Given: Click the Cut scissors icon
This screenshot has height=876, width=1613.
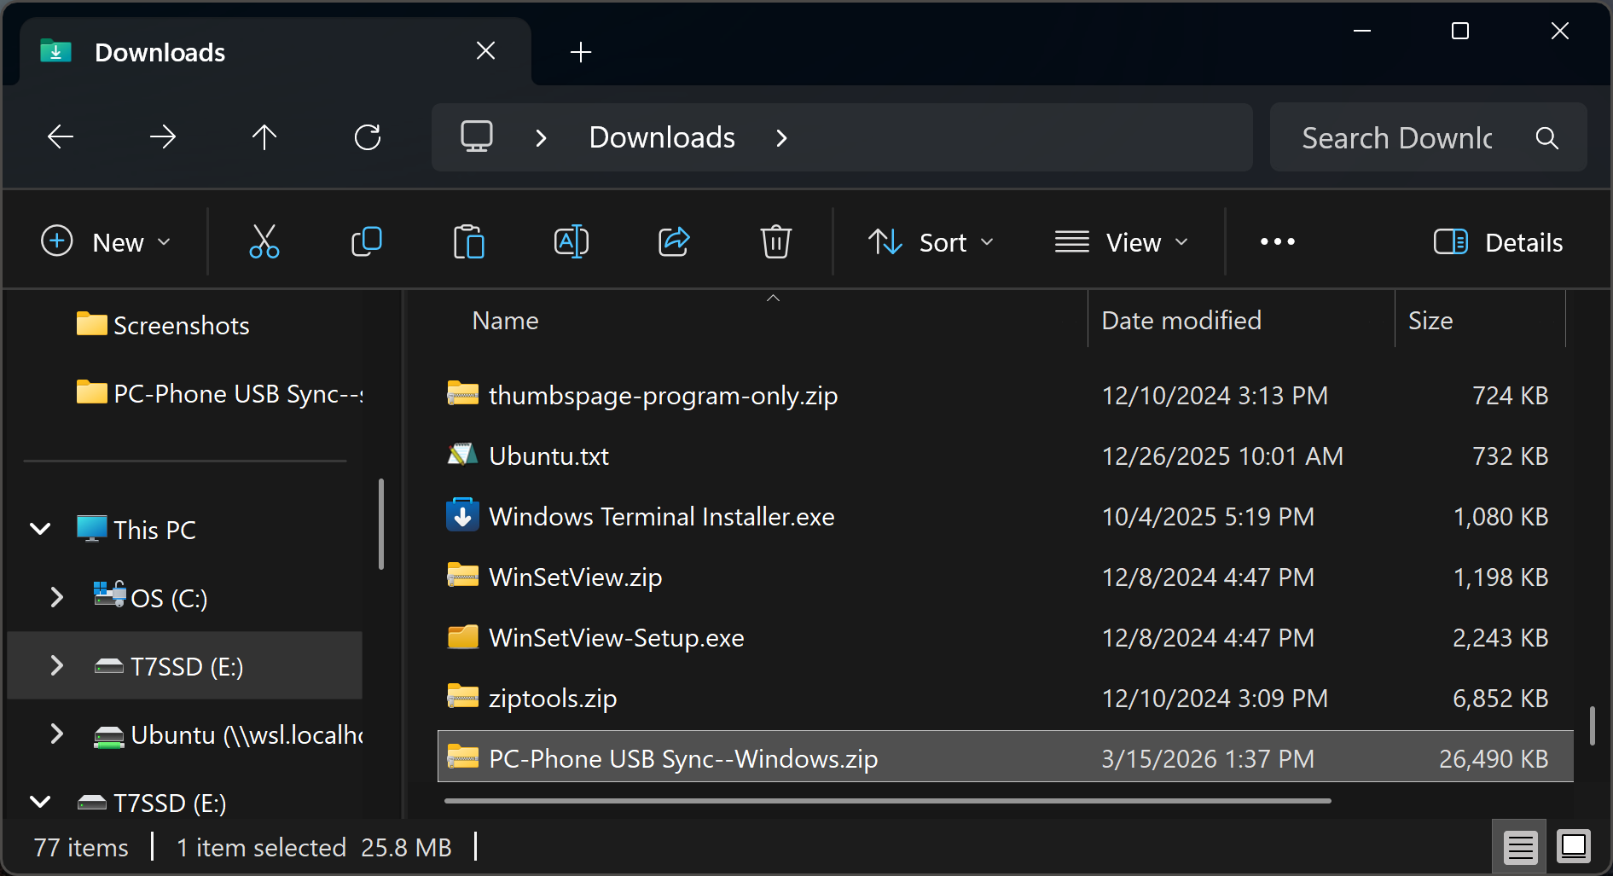Looking at the screenshot, I should point(264,242).
